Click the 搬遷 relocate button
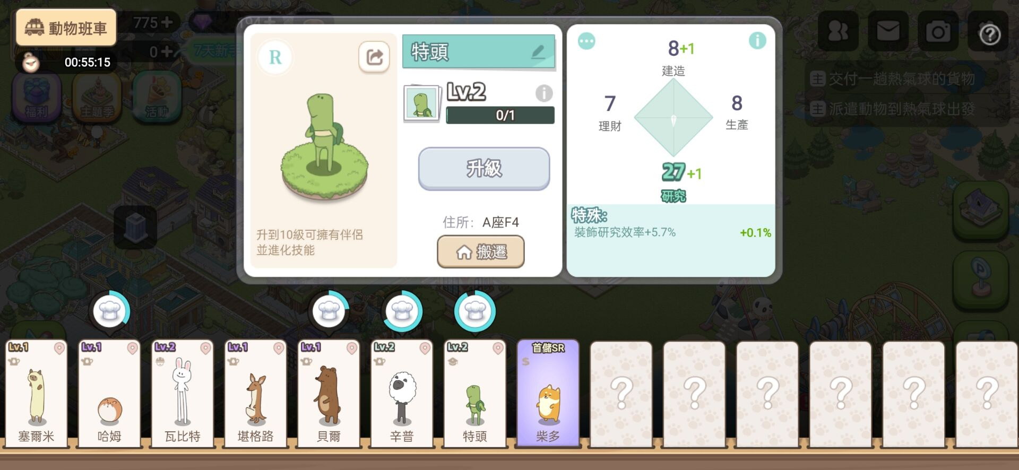Screen dimensions: 1019x470 [481, 252]
